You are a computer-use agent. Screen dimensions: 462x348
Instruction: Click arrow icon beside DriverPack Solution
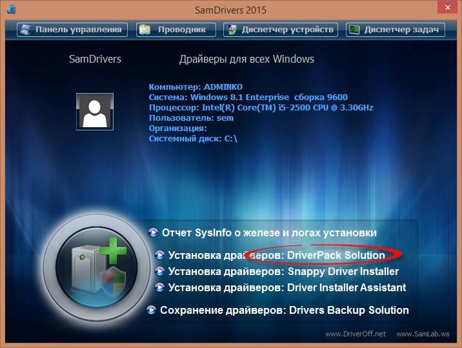coord(159,255)
